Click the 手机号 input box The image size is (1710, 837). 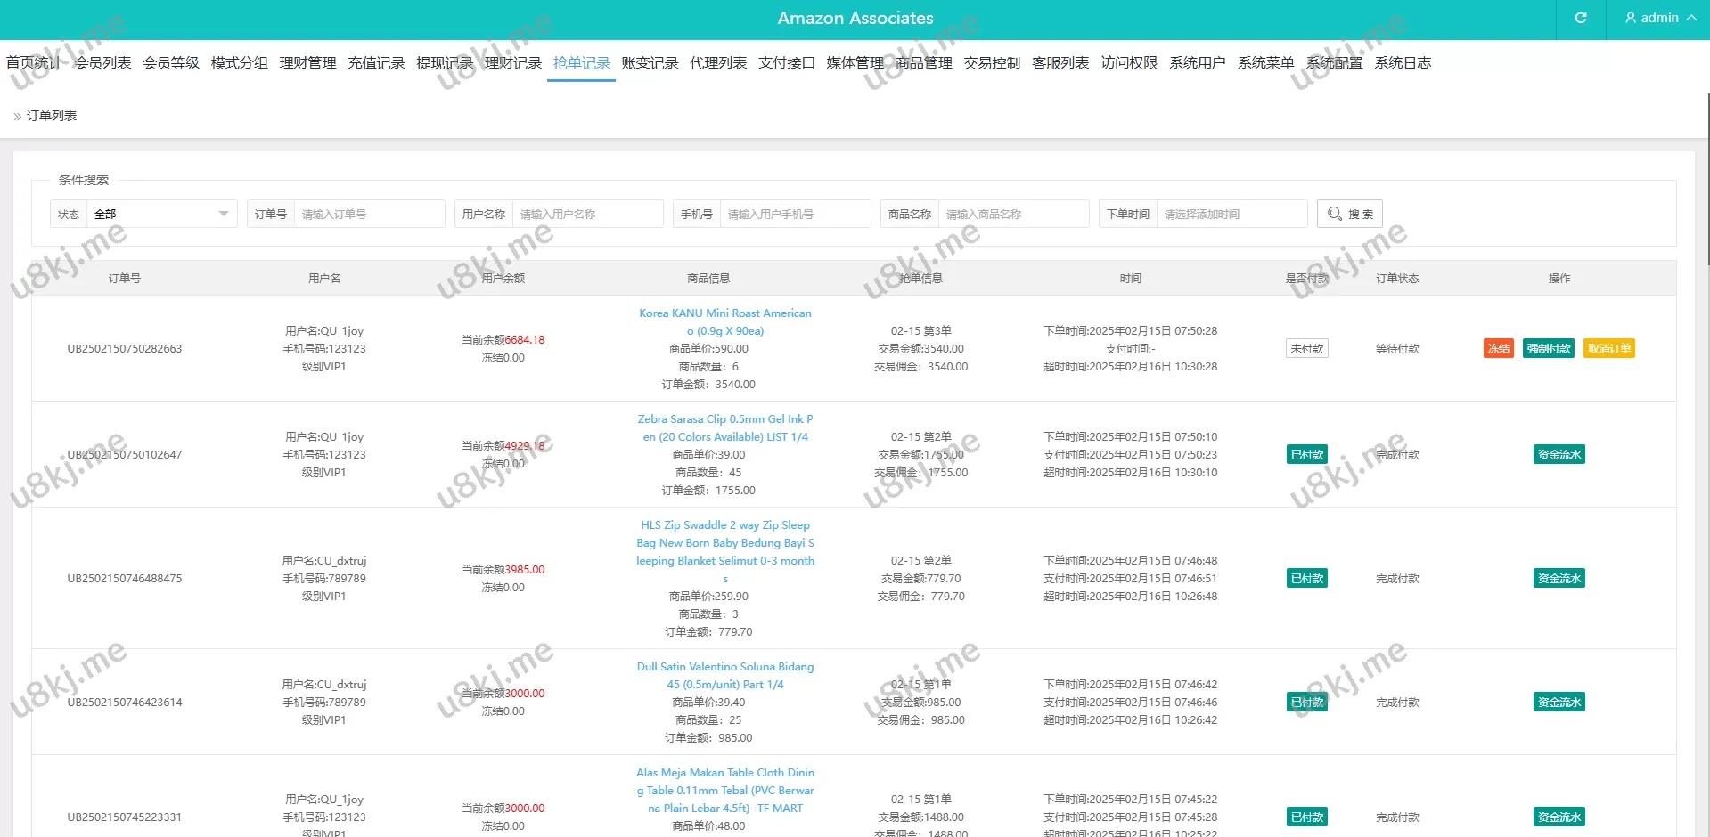[794, 215]
